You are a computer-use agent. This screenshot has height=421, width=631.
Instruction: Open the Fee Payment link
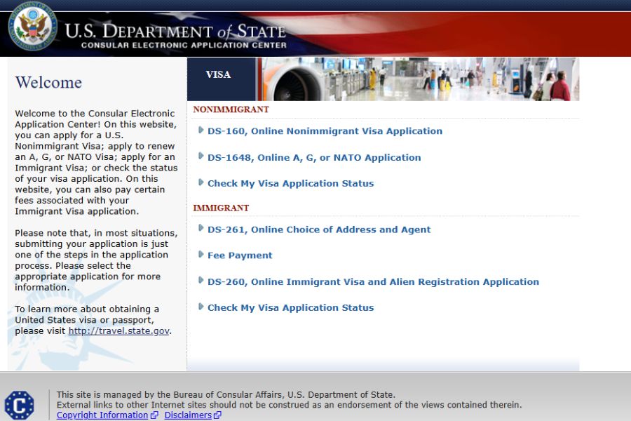coord(240,255)
